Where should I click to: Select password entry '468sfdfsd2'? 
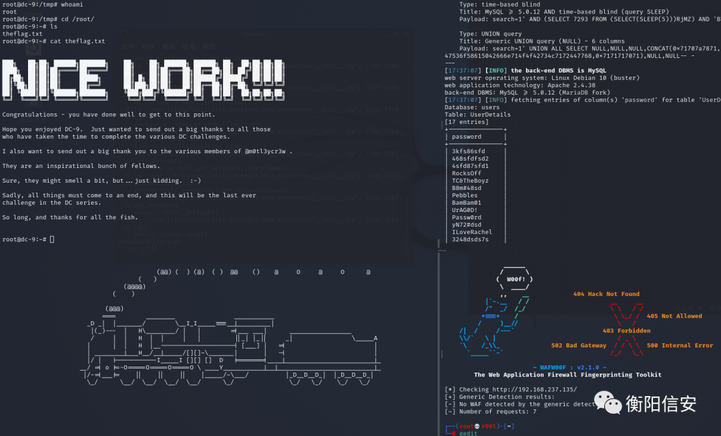tap(470, 159)
